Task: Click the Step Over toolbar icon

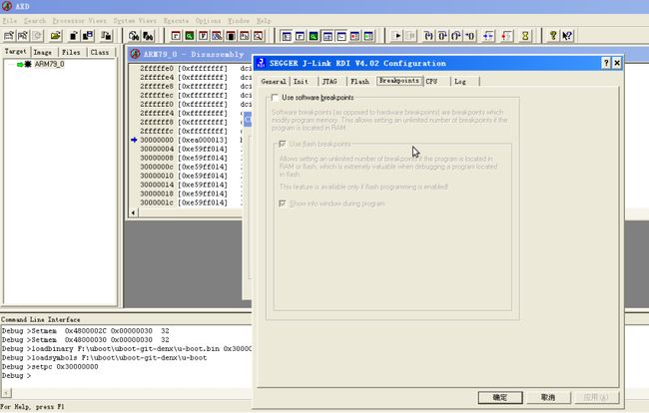Action: click(x=442, y=36)
